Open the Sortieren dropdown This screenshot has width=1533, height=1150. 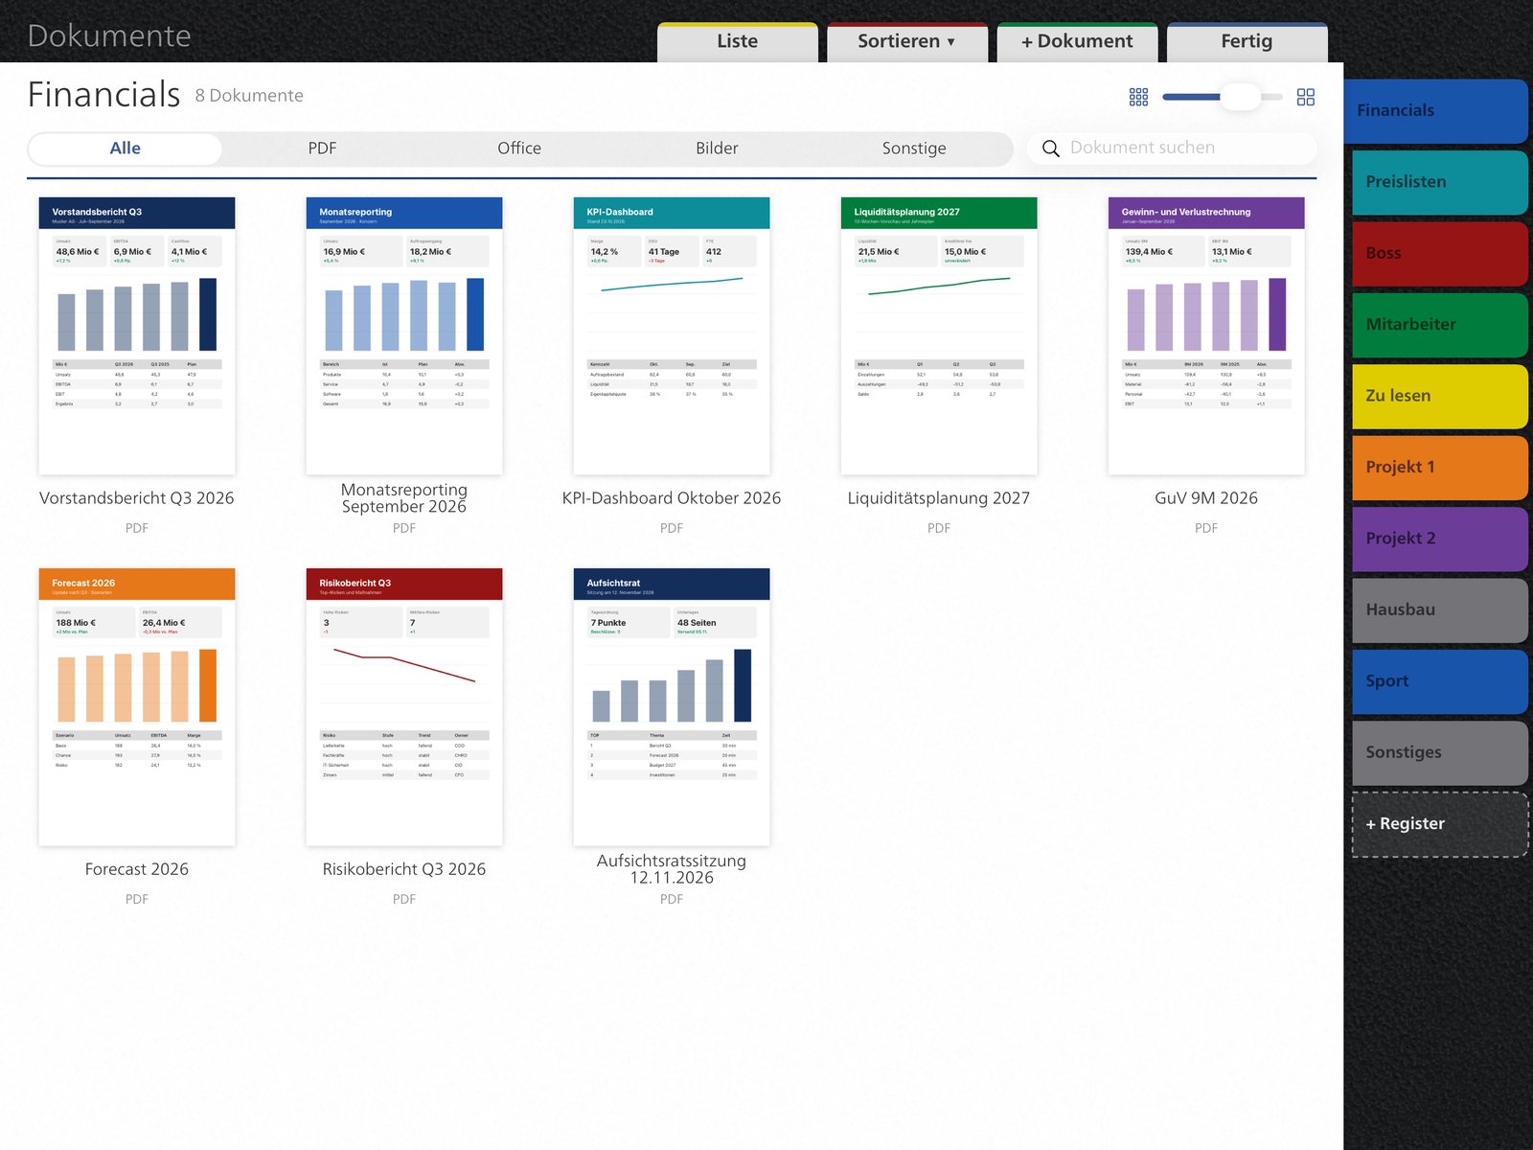[x=906, y=41]
